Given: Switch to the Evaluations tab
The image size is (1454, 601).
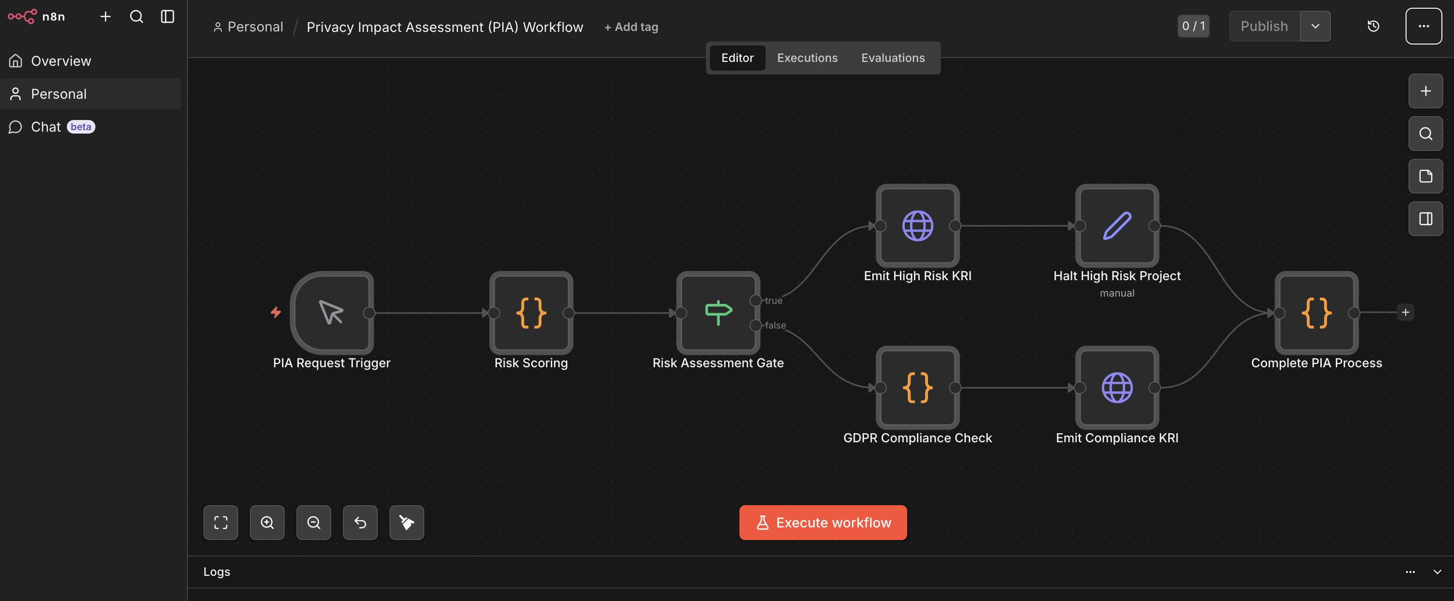Looking at the screenshot, I should (892, 58).
